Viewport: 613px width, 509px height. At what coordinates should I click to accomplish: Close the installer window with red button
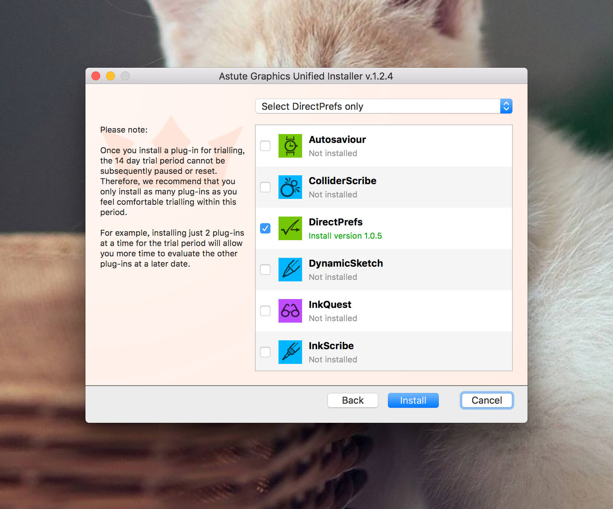(x=96, y=76)
